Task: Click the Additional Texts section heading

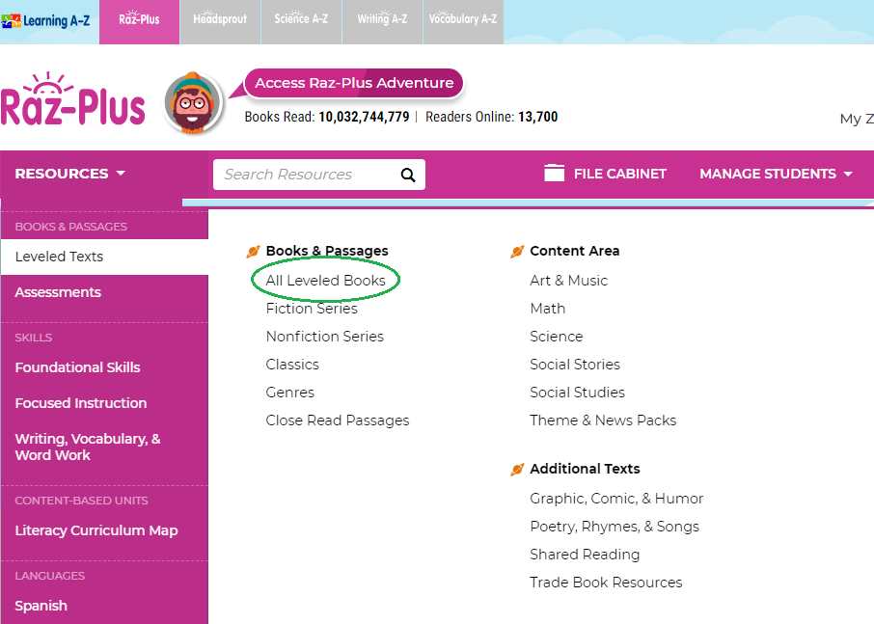Action: pos(585,469)
